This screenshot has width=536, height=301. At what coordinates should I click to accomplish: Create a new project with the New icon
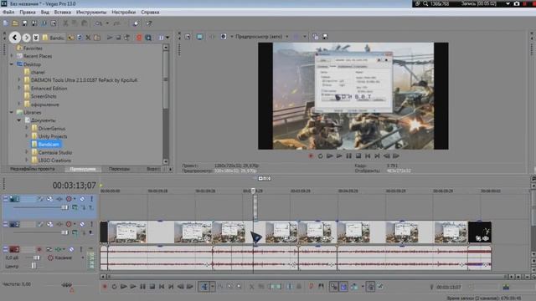pos(6,23)
